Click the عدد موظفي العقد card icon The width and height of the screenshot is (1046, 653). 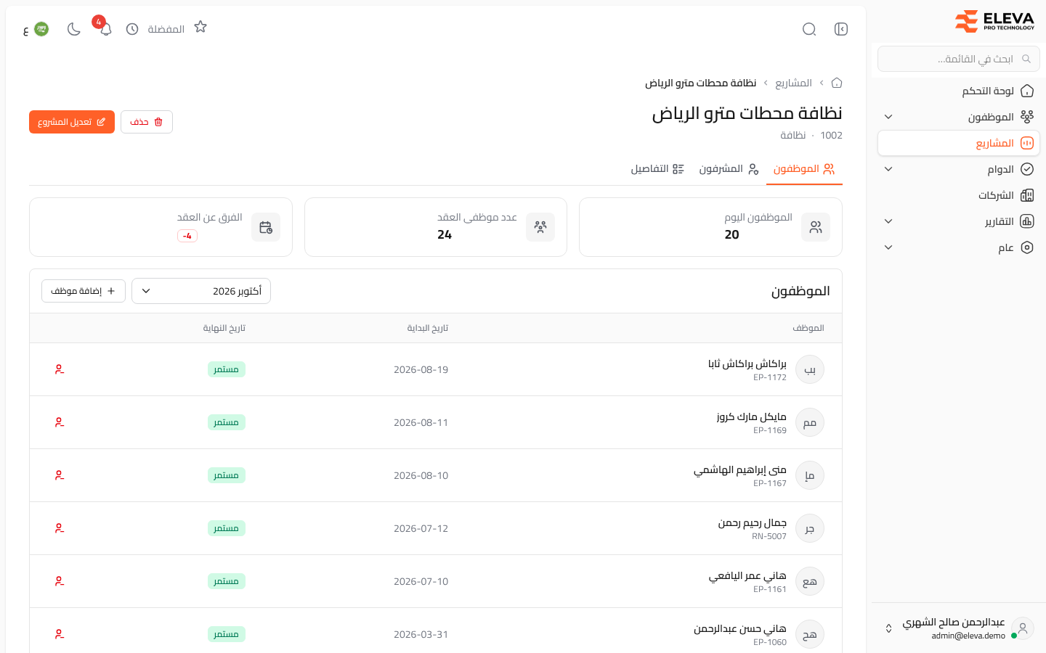click(x=540, y=227)
